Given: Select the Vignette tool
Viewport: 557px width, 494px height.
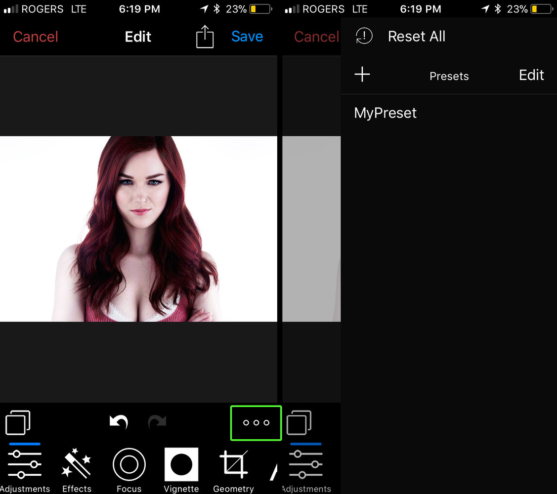Looking at the screenshot, I should pyautogui.click(x=181, y=469).
